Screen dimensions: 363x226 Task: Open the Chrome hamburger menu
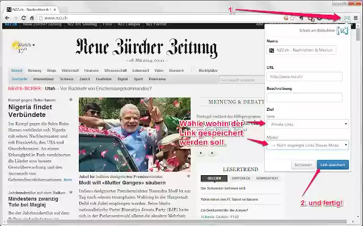coord(356,18)
